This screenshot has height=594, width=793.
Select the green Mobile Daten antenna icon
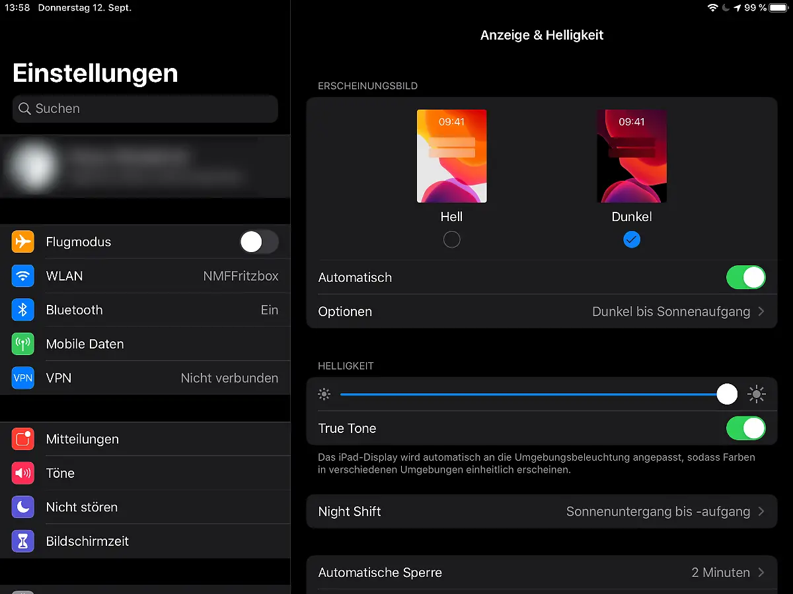point(23,344)
